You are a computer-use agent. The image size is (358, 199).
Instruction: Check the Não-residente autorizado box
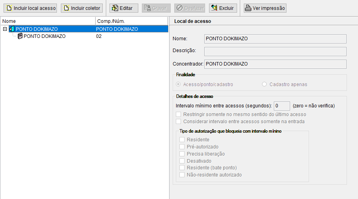[182, 175]
